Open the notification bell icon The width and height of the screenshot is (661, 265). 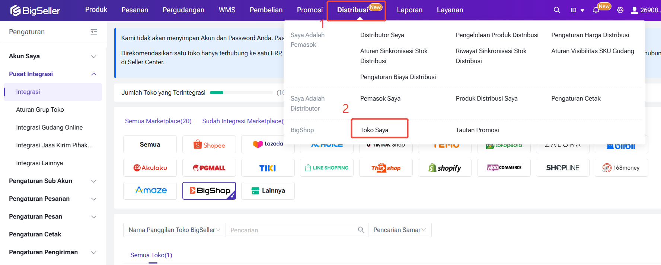(x=596, y=10)
